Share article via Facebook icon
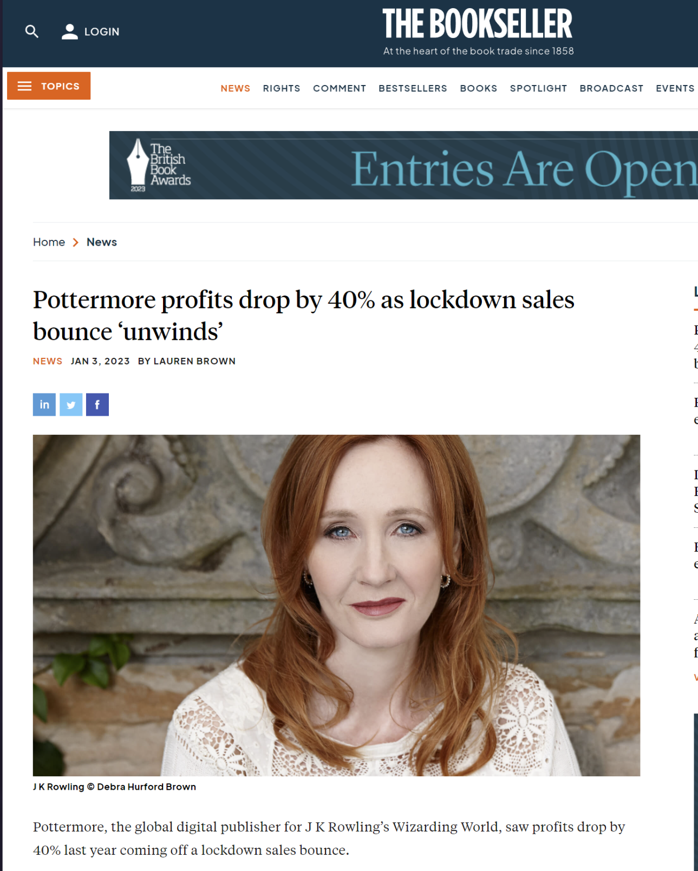 coord(97,404)
